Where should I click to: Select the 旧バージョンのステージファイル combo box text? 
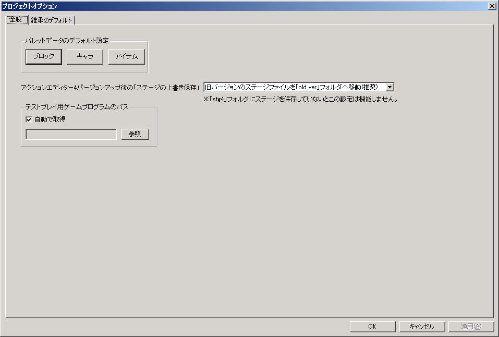click(294, 87)
